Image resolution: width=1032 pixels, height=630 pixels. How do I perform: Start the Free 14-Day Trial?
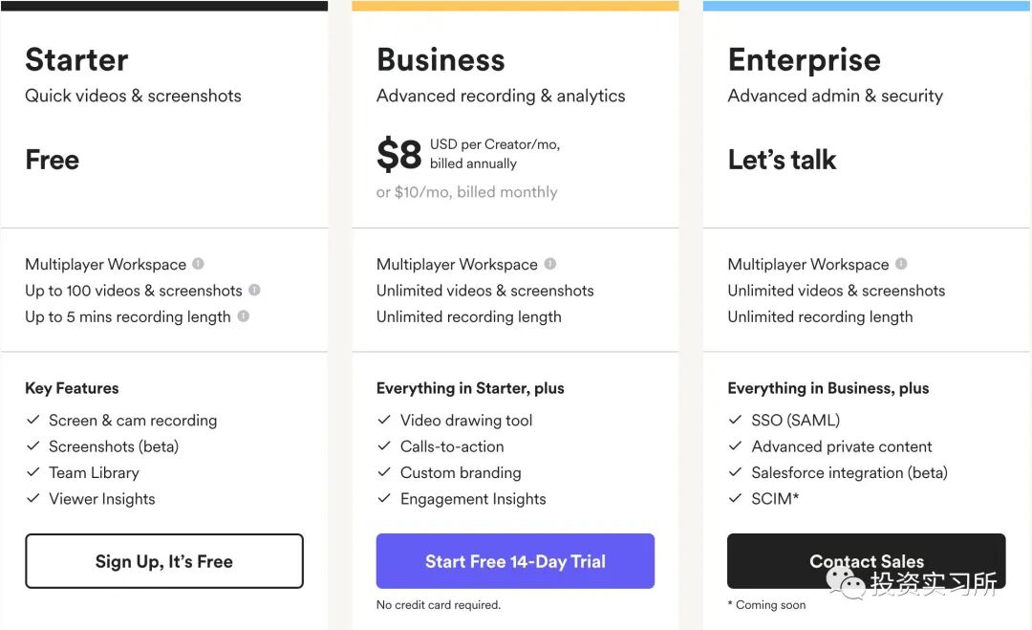[515, 561]
